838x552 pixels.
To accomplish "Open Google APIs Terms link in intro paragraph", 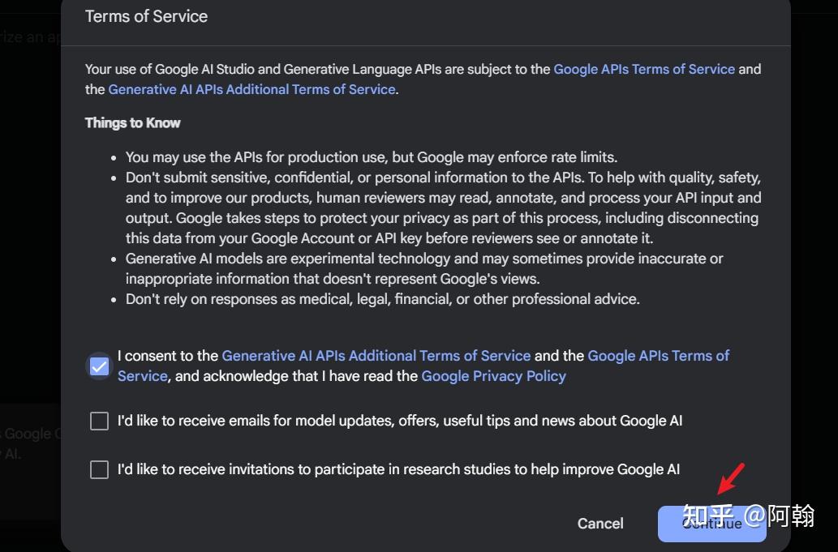I will [644, 70].
